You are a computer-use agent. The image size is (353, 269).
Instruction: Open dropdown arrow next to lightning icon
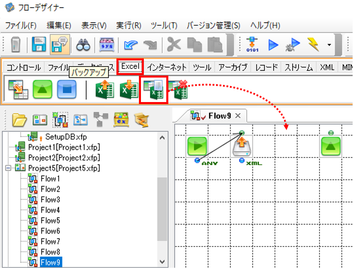[x=329, y=45]
